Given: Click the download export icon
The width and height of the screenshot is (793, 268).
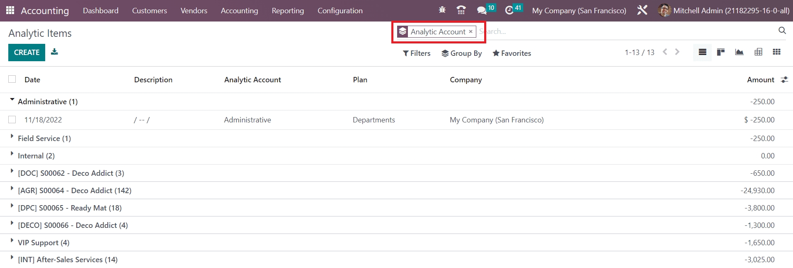Looking at the screenshot, I should point(54,52).
